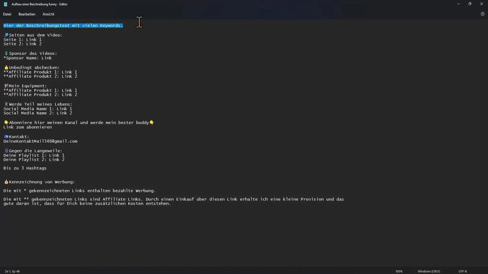The height and width of the screenshot is (274, 488).
Task: Open the Datei menu
Action: (7, 14)
